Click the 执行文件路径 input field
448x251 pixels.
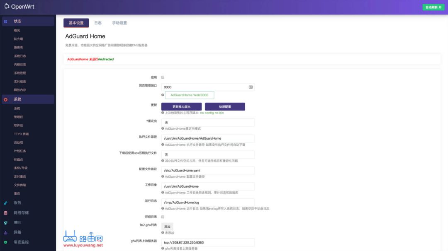pyautogui.click(x=208, y=138)
